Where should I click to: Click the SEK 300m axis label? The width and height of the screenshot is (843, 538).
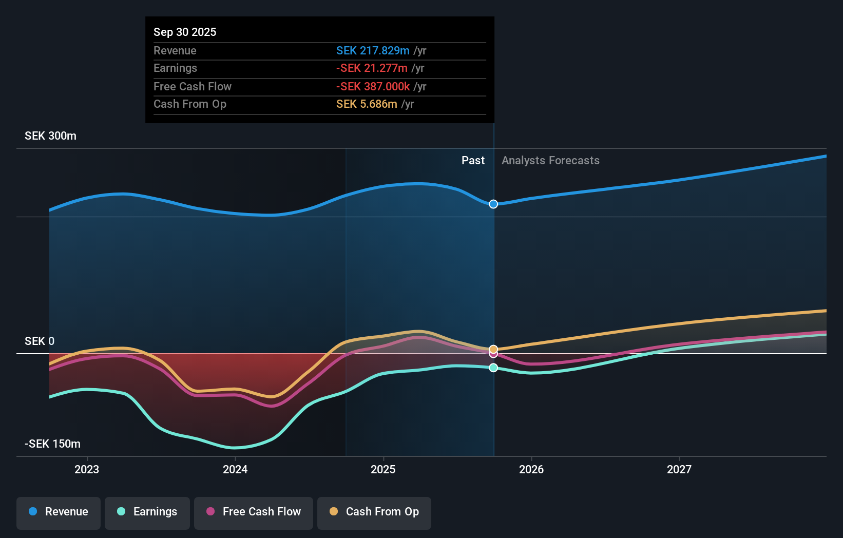pos(50,136)
